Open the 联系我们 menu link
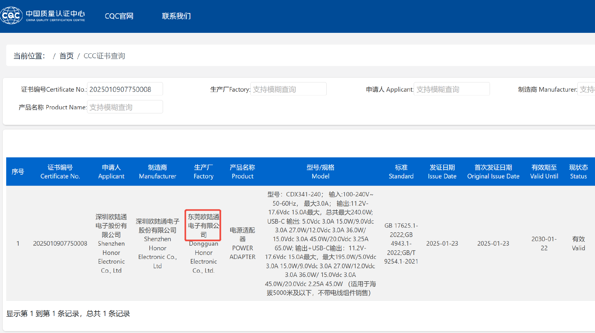Screen dimensions: 595x333 coord(176,16)
